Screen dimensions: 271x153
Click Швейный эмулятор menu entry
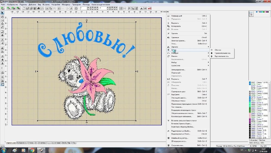tap(188, 138)
